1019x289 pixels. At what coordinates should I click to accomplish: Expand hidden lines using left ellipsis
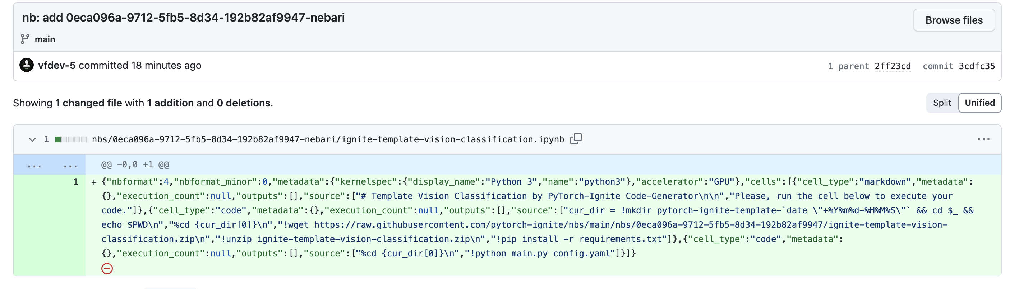coord(34,165)
